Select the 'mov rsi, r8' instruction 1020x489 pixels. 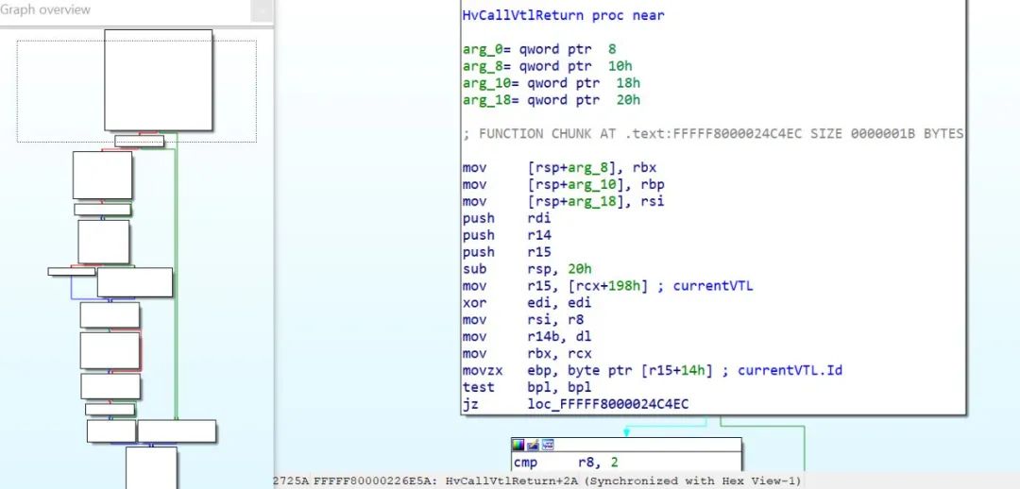pos(523,320)
